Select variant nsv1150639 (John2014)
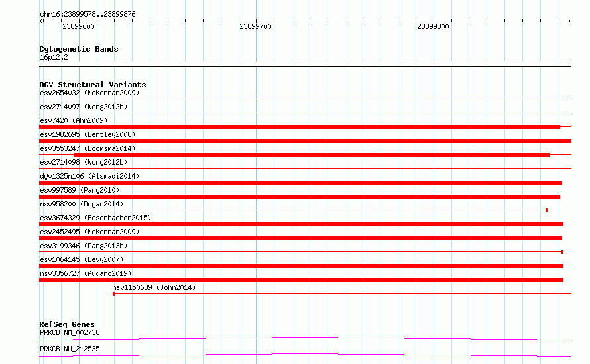Viewport: 590px width, 364px height. pos(154,287)
